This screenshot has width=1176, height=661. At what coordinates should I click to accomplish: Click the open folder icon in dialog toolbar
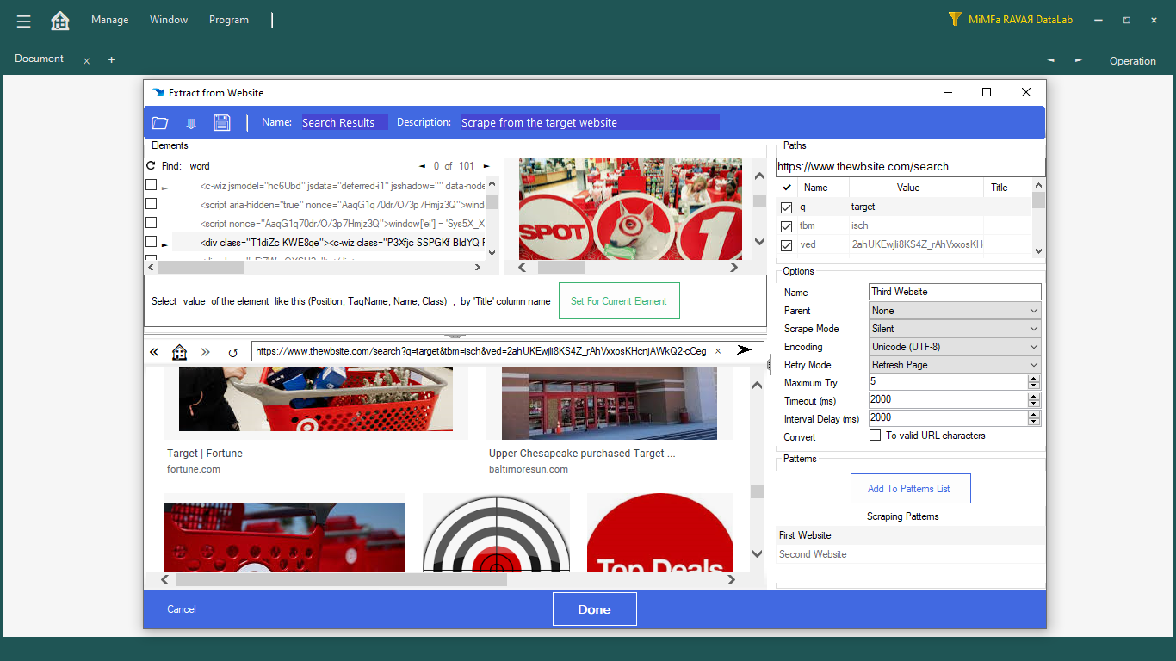pos(160,123)
